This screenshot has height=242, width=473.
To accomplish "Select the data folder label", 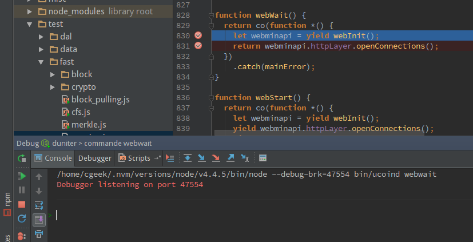I will (69, 49).
